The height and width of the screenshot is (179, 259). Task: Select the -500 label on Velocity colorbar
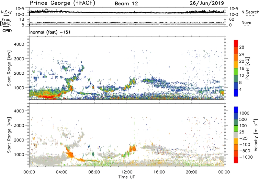click(245, 151)
